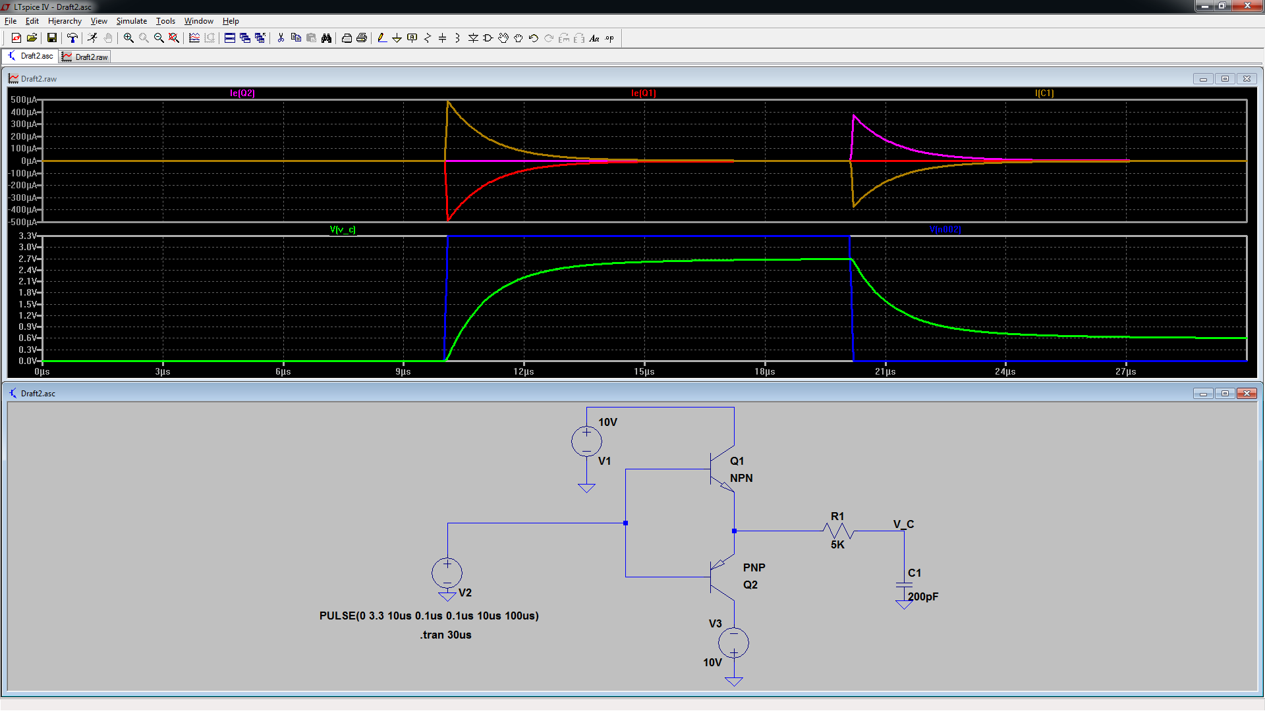Click the V(v_c) trace label
The width and height of the screenshot is (1265, 711).
pos(343,229)
